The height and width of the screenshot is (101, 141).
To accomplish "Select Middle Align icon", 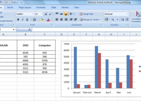I will [61, 14].
